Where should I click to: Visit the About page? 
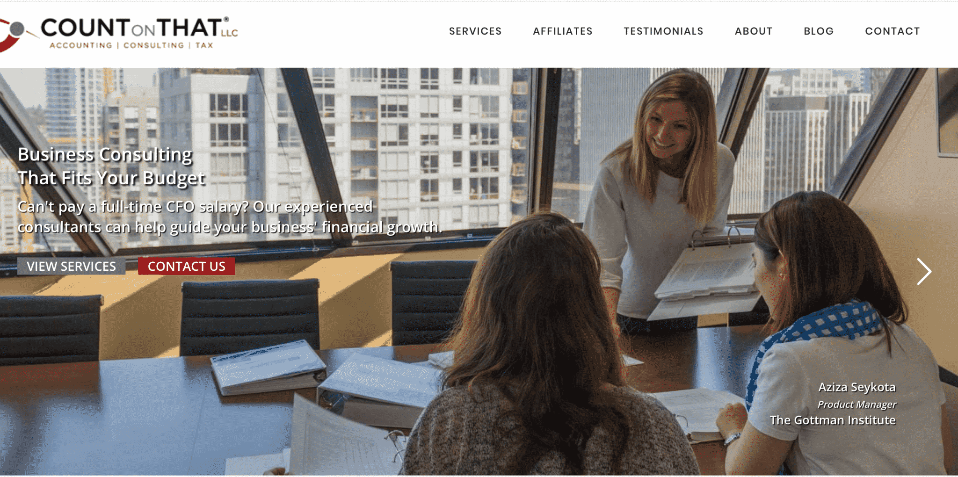754,31
